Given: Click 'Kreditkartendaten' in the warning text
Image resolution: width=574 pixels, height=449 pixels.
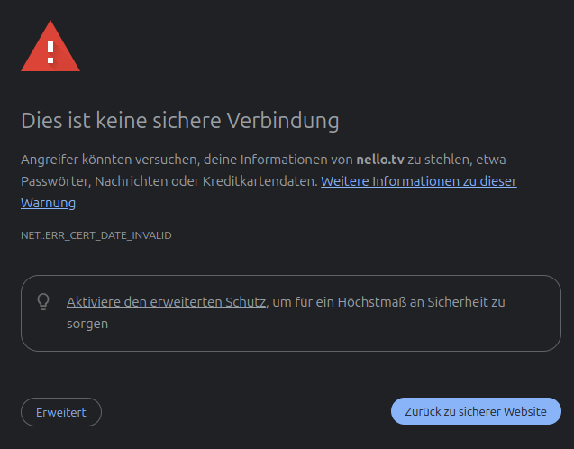Looking at the screenshot, I should [x=260, y=181].
